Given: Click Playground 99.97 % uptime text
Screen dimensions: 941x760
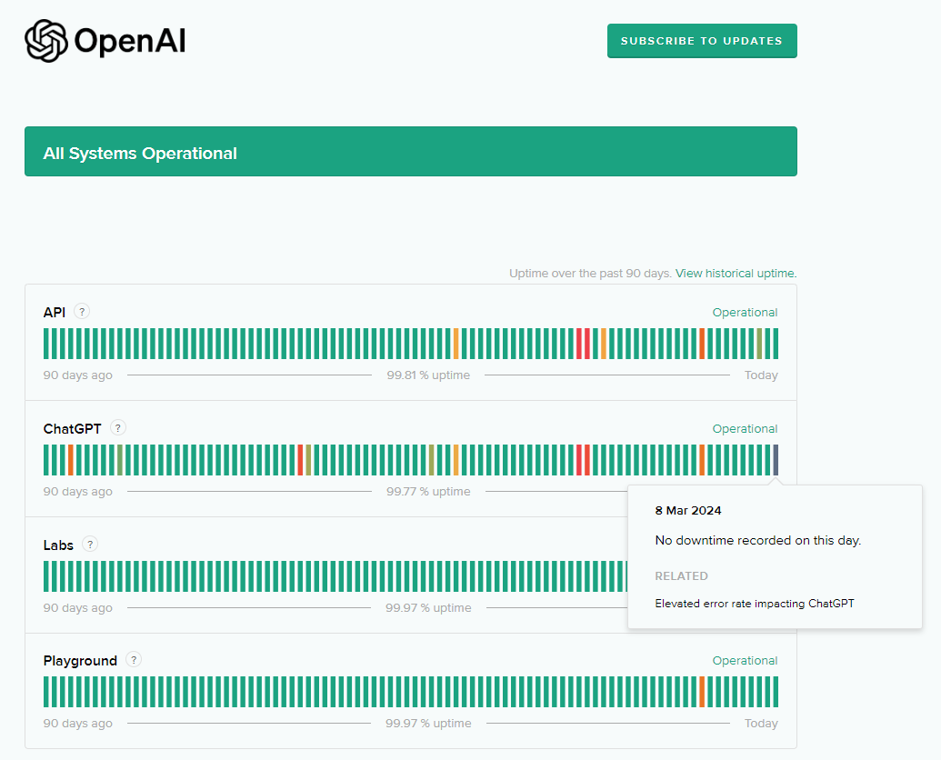Looking at the screenshot, I should click(x=428, y=724).
